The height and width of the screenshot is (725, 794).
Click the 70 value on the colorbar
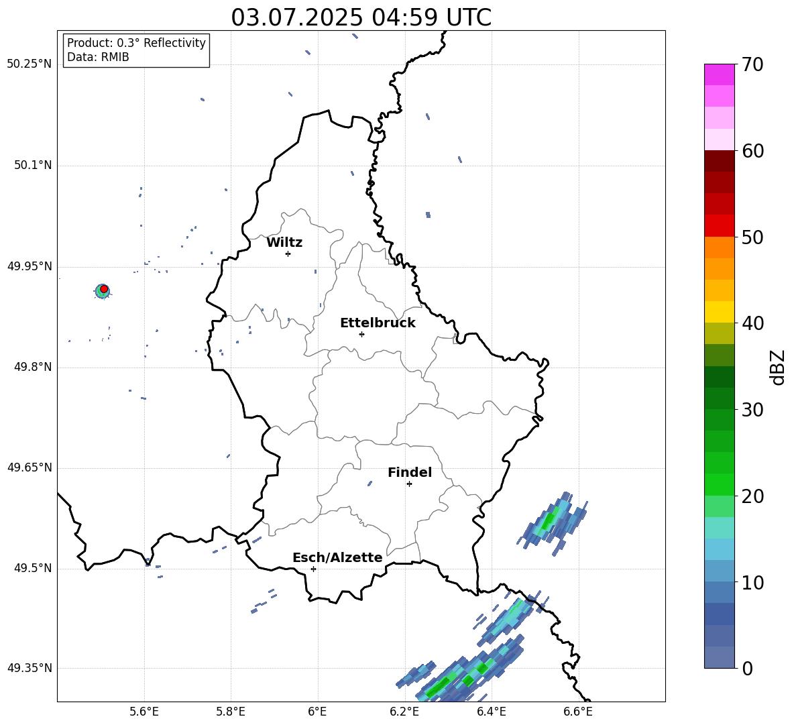[752, 64]
